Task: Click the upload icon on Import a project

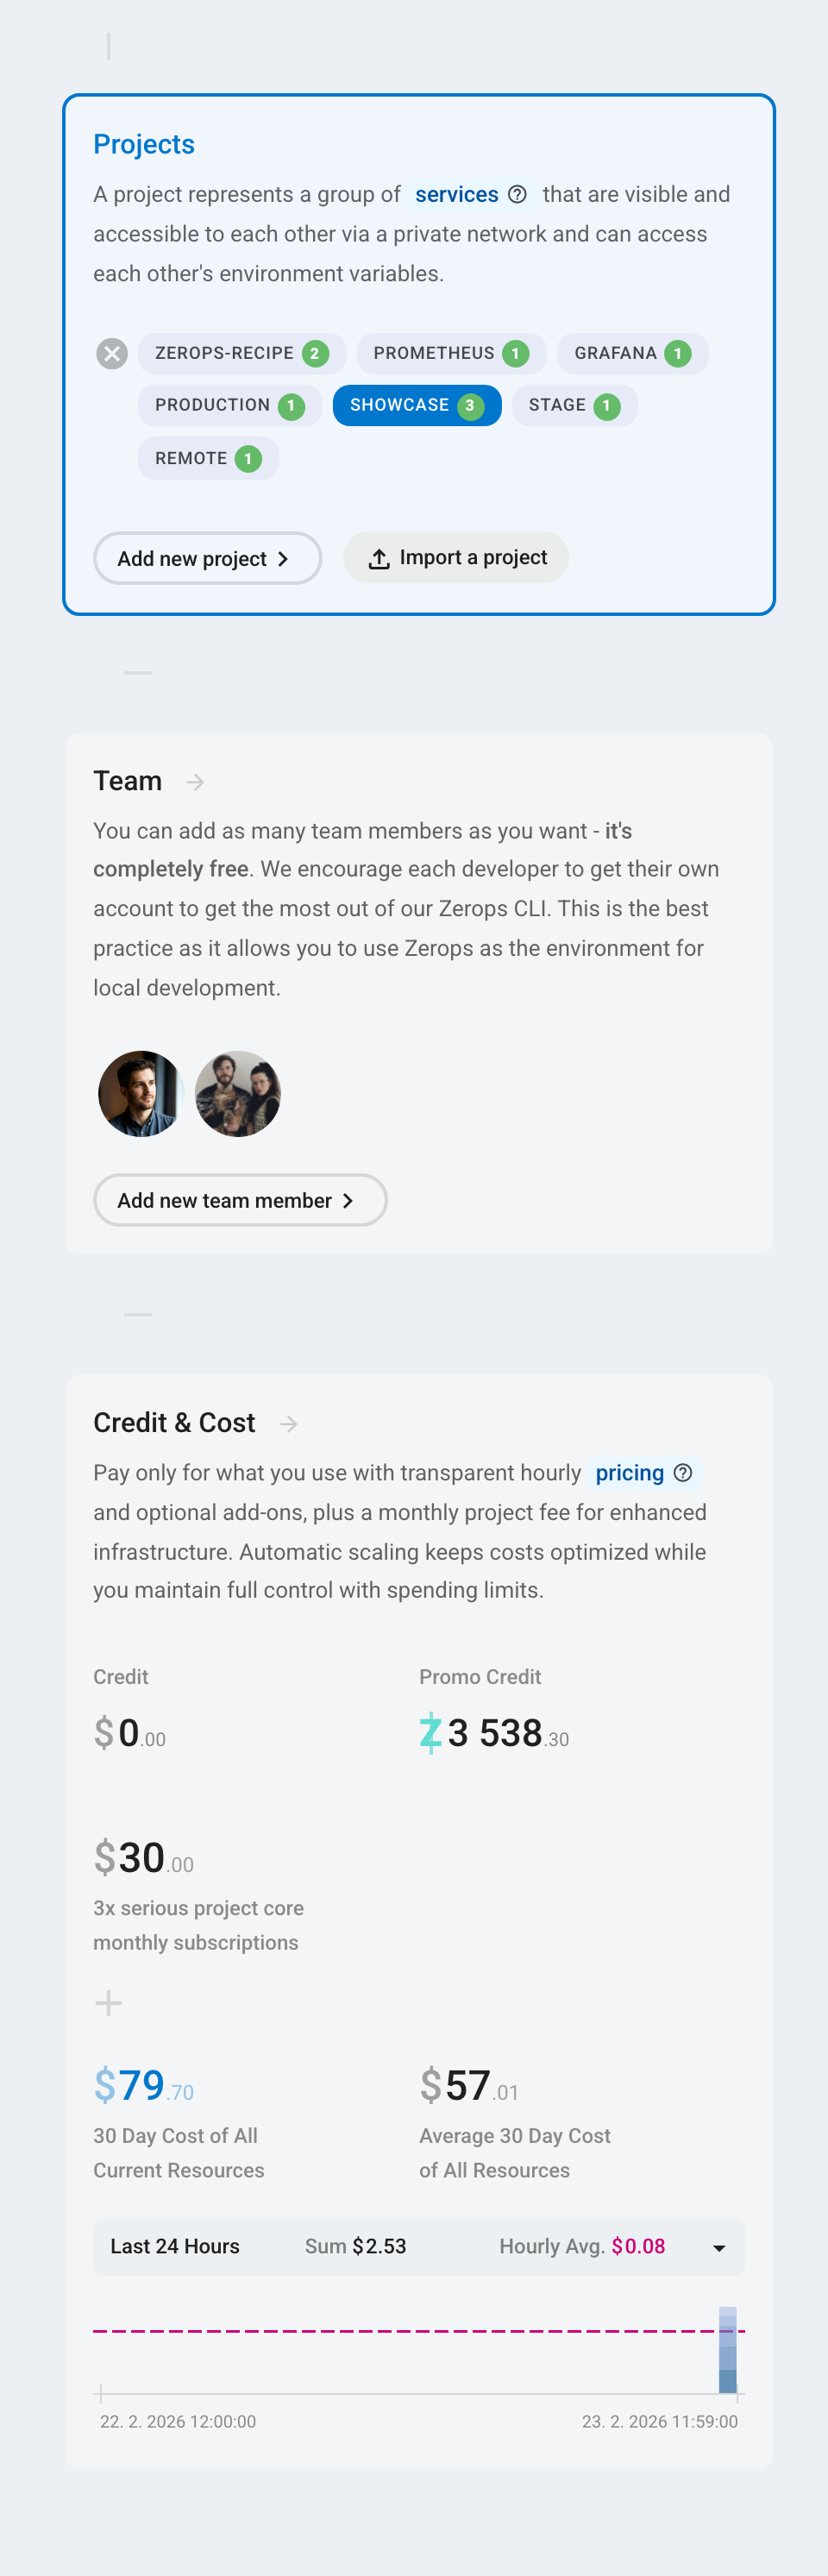Action: point(379,559)
